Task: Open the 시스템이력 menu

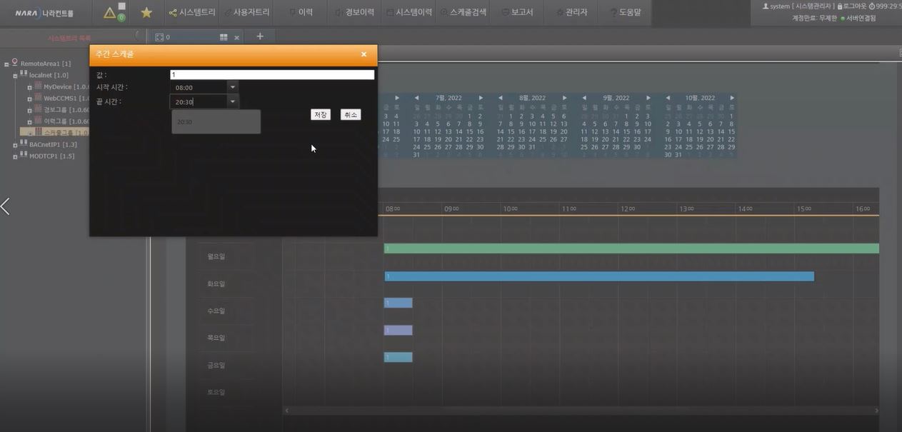Action: click(x=409, y=12)
